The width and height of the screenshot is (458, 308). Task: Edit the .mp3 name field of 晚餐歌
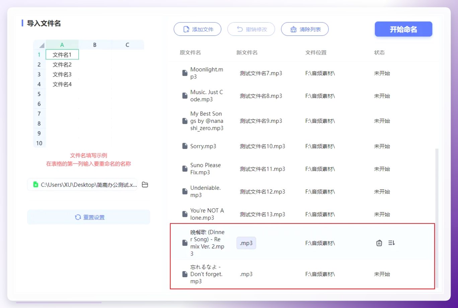246,243
